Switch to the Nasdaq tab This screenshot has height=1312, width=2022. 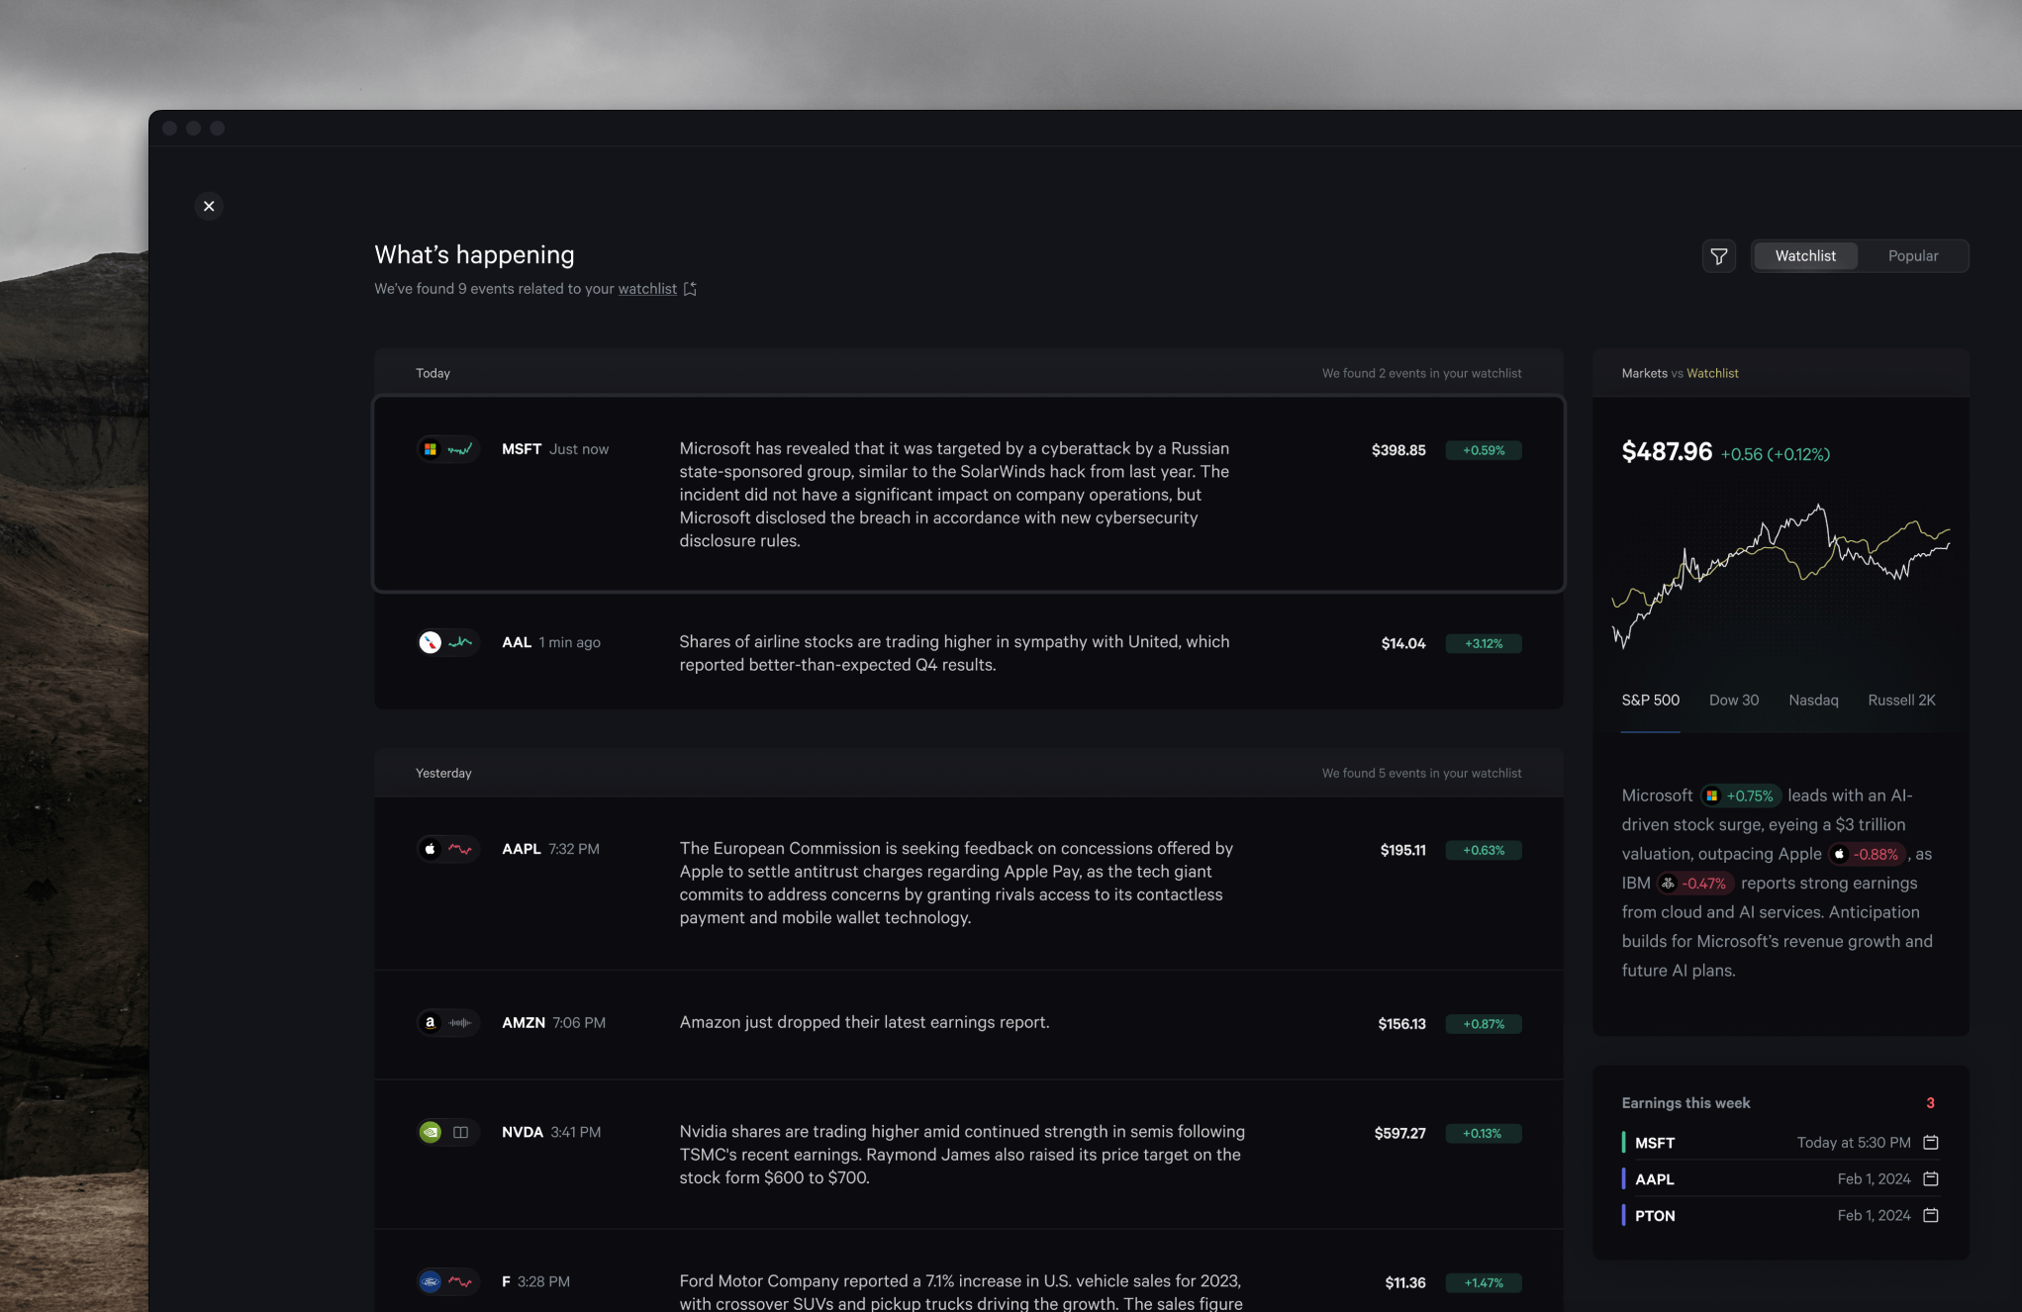click(1813, 701)
